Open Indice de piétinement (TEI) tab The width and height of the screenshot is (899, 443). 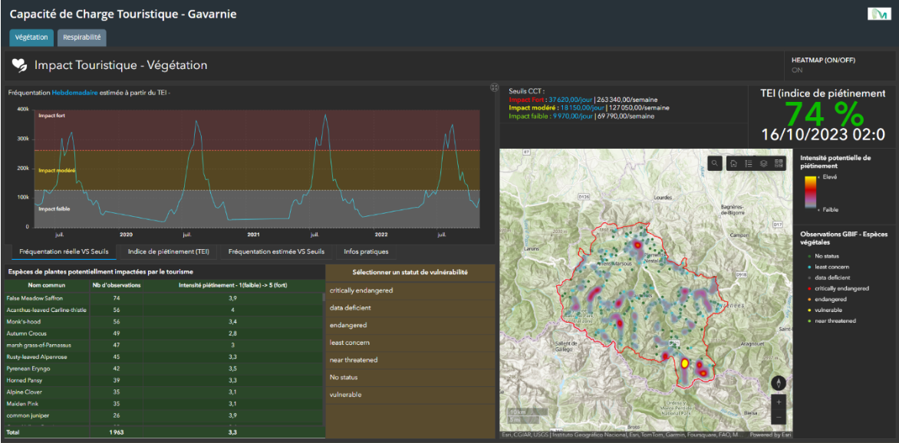click(169, 251)
